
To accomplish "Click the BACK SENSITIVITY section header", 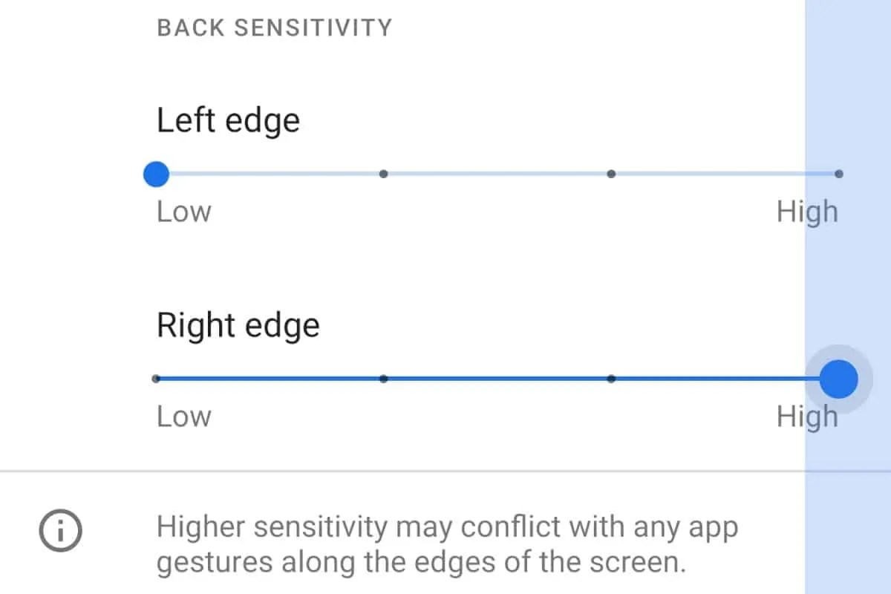I will pyautogui.click(x=274, y=27).
